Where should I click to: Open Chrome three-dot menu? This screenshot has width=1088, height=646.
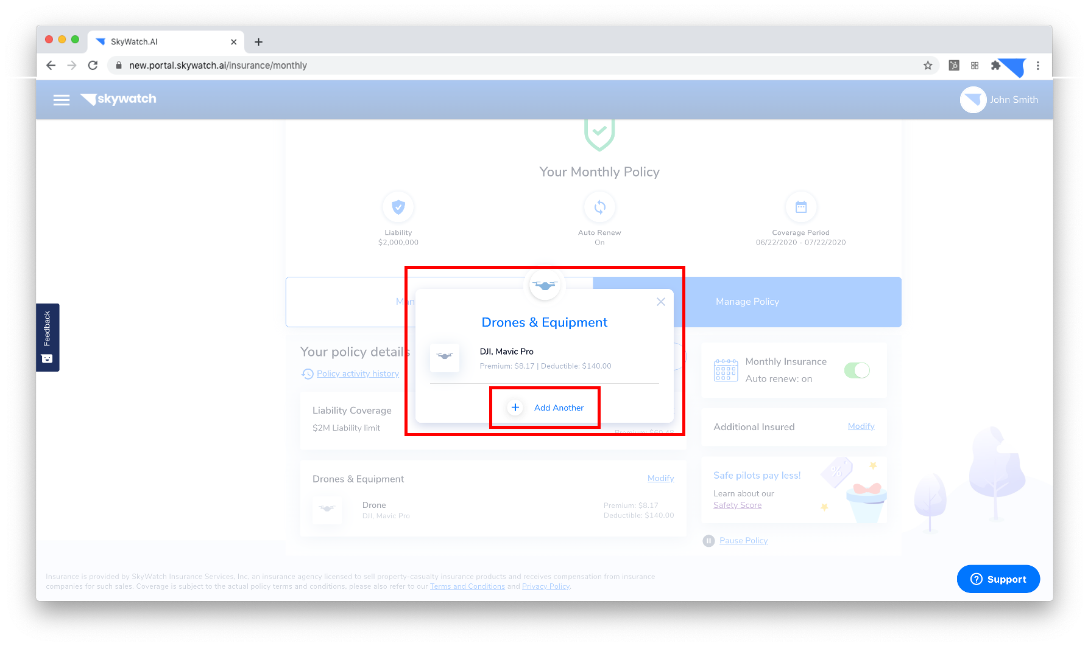pyautogui.click(x=1038, y=65)
